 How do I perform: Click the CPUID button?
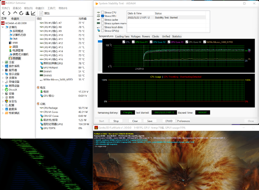pyautogui.click(x=168, y=121)
